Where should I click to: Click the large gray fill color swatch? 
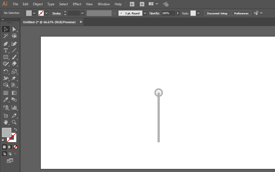(7, 132)
